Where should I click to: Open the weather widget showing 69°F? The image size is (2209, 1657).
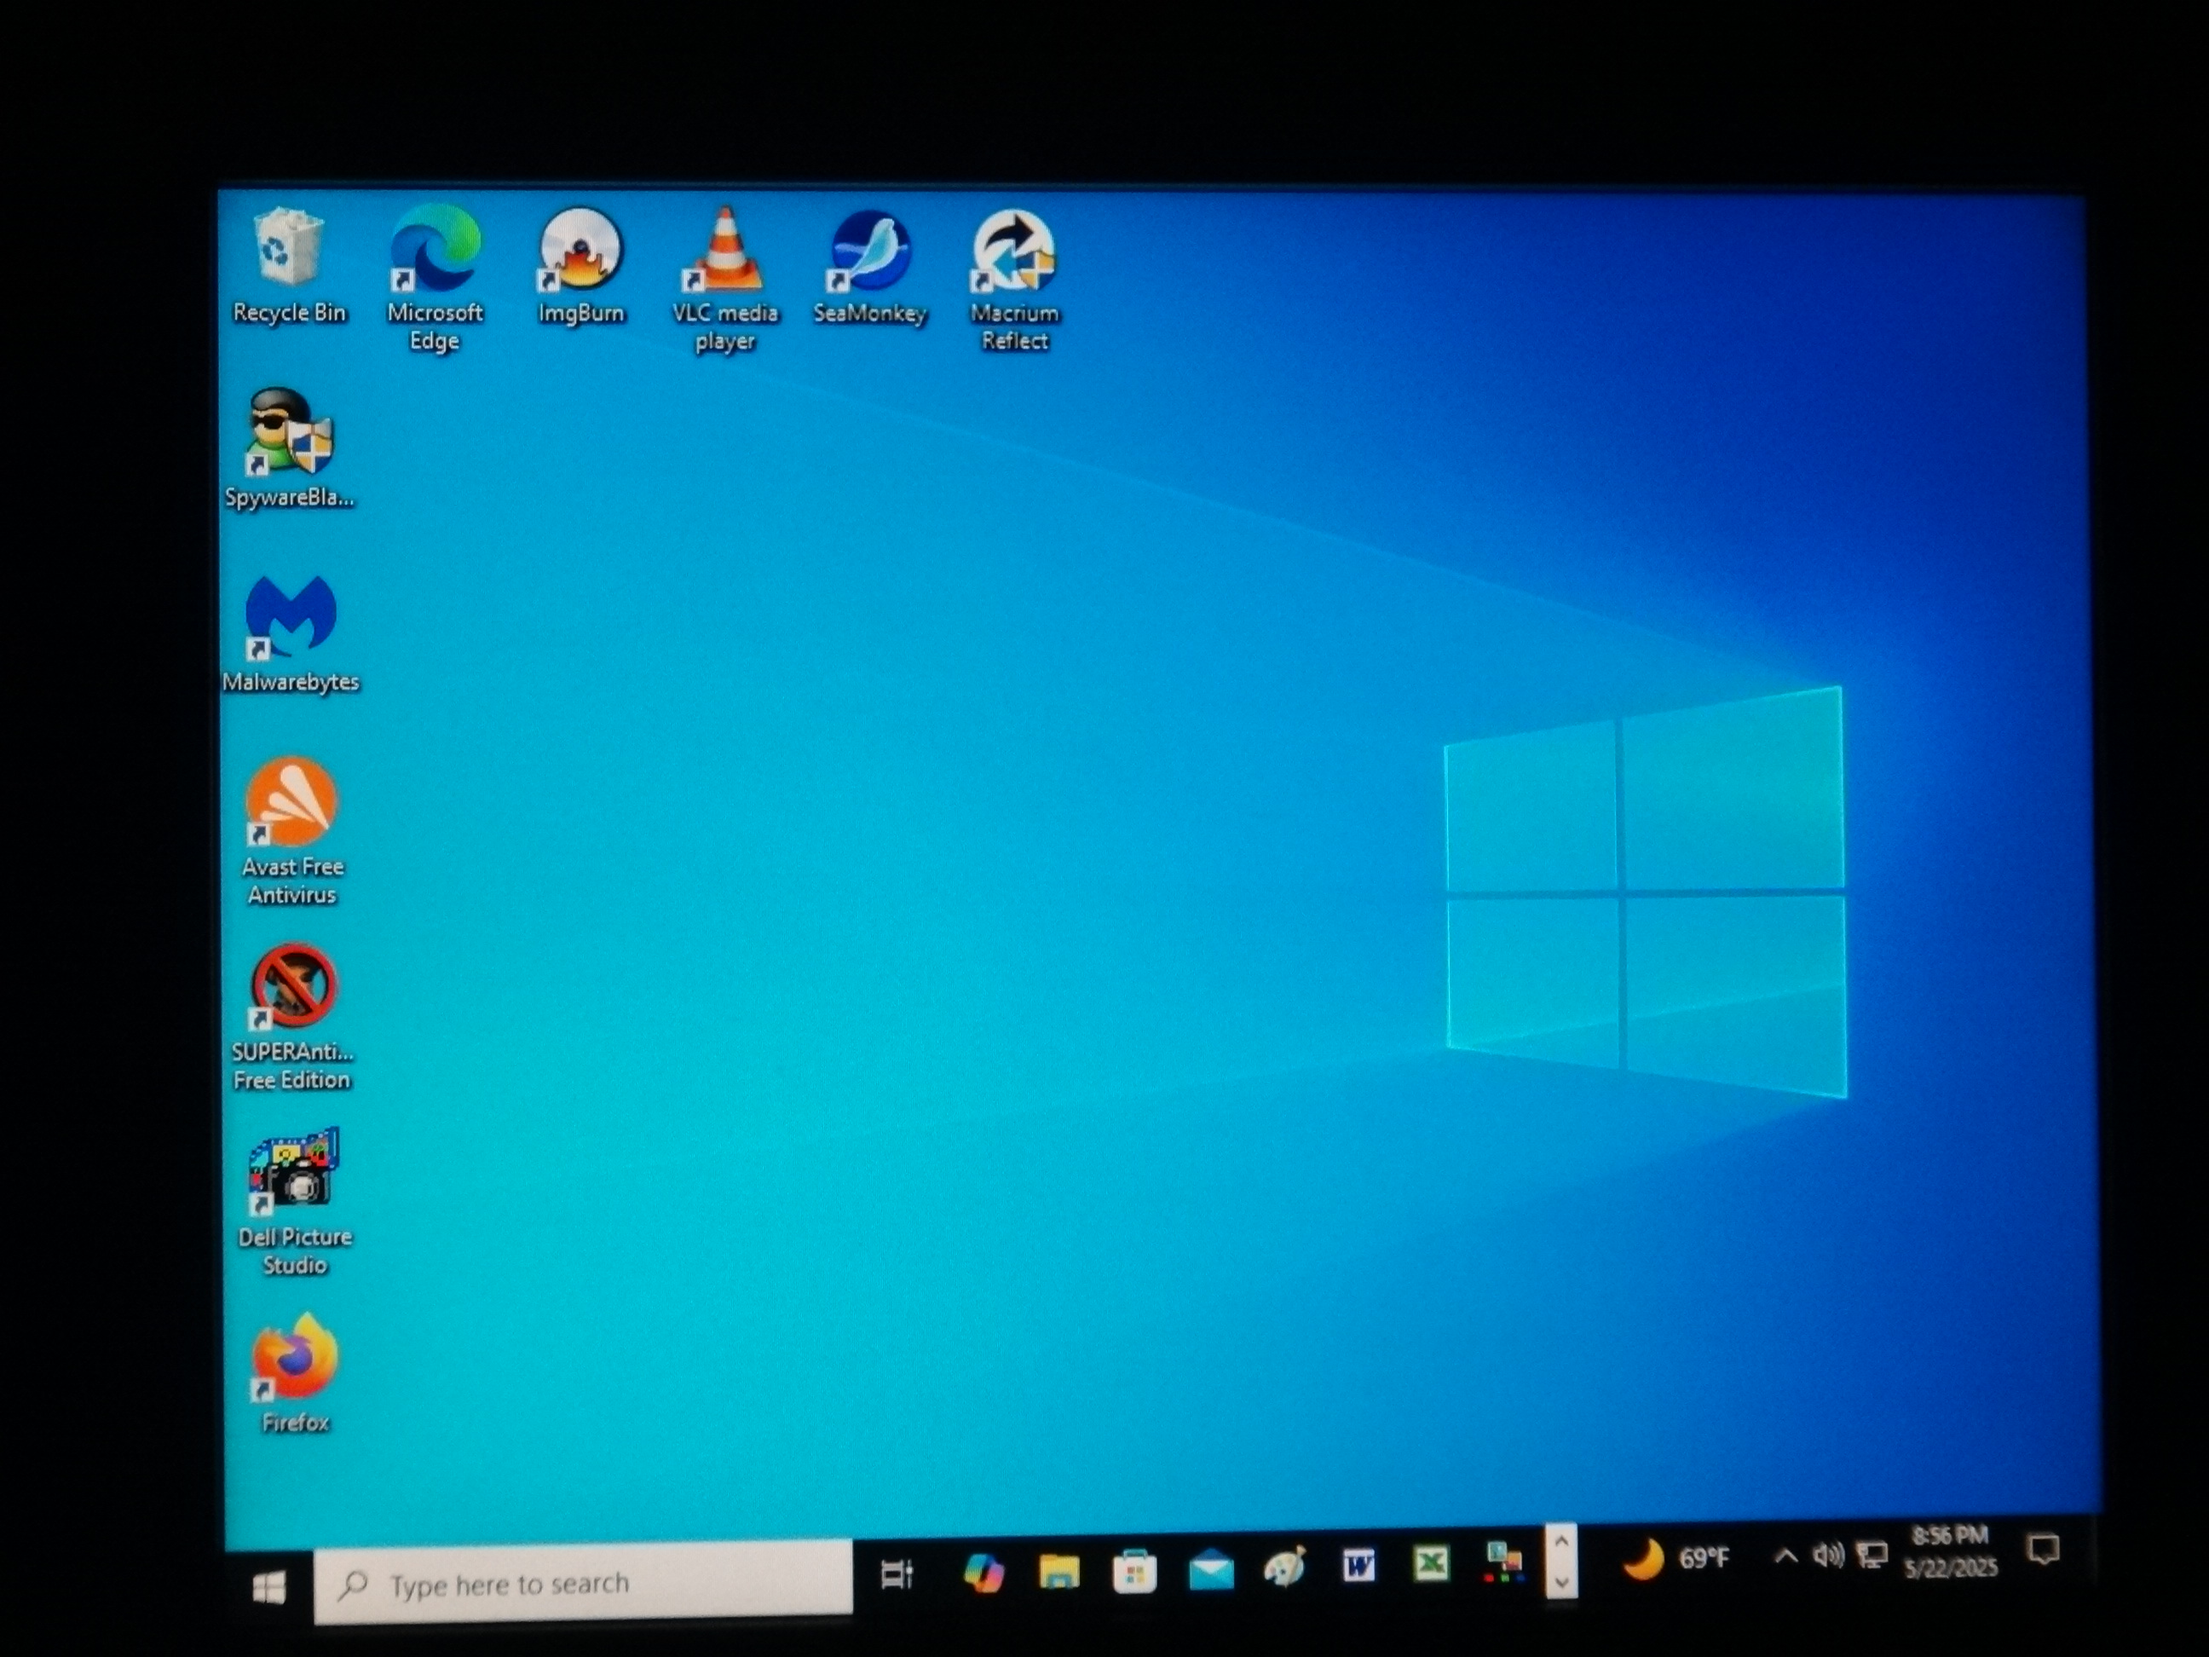click(x=1675, y=1559)
